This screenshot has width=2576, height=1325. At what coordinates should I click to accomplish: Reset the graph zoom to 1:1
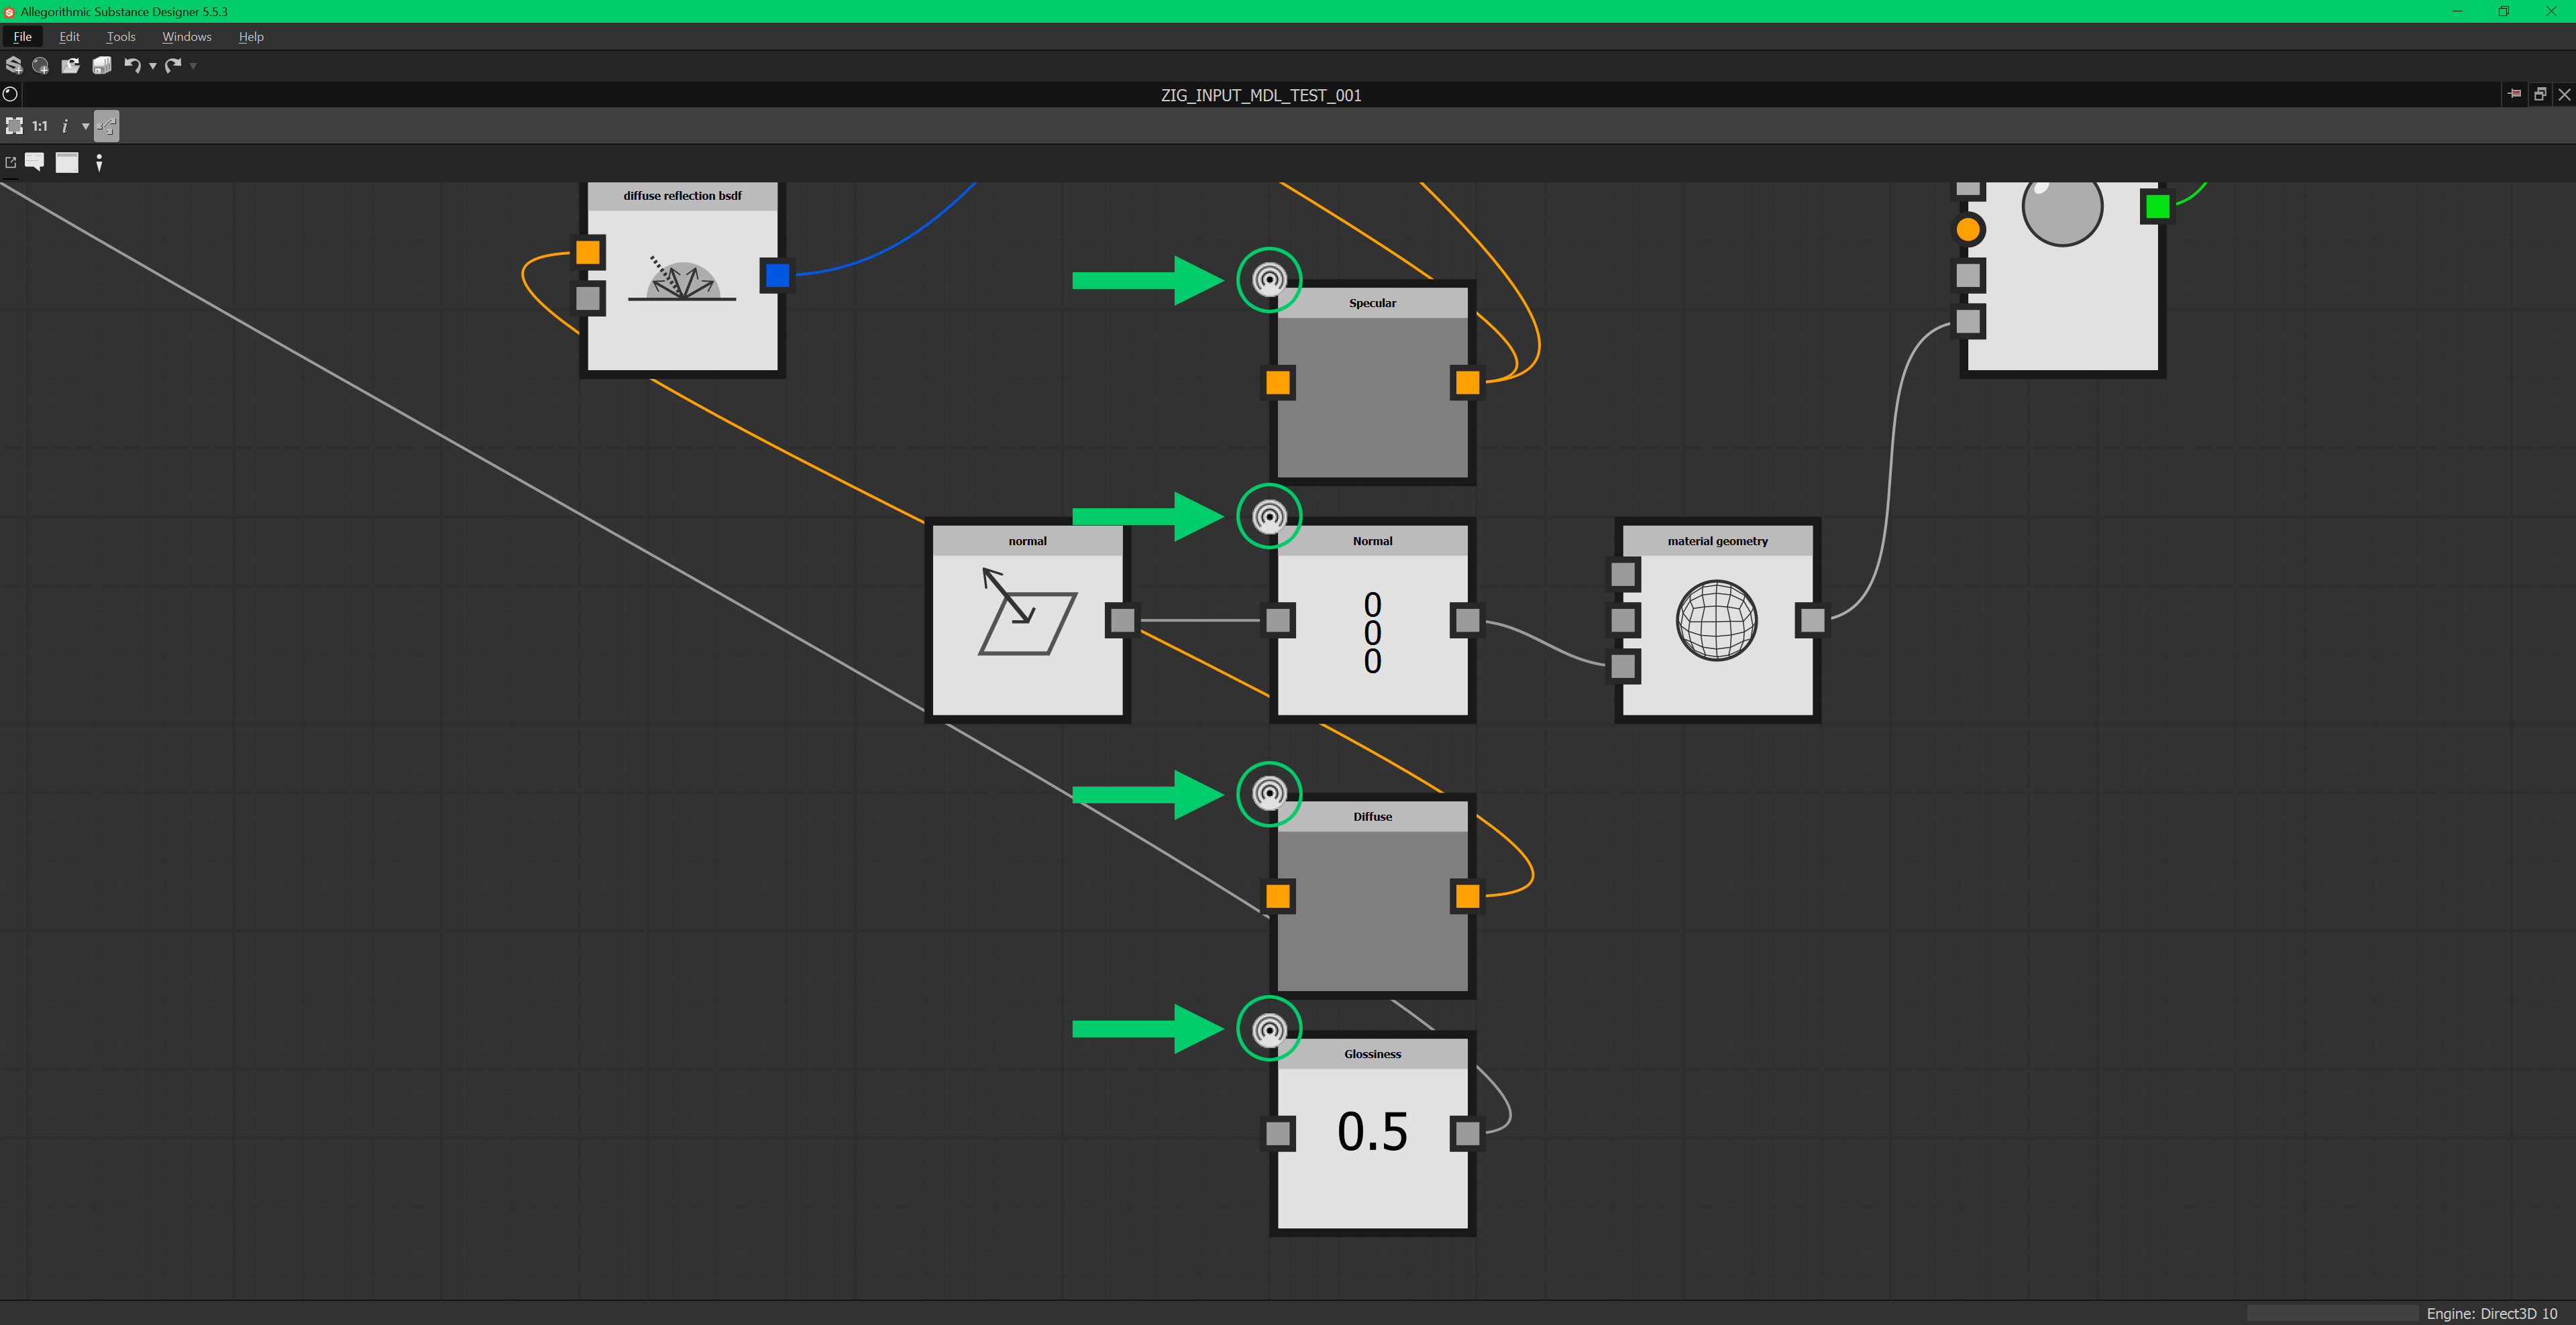click(x=40, y=126)
